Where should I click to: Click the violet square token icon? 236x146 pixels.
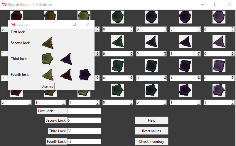219,66
